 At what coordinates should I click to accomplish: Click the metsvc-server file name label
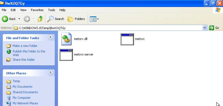coord(84,54)
